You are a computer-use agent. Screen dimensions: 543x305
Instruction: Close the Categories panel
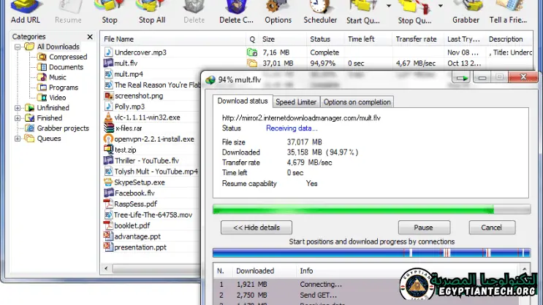[90, 36]
